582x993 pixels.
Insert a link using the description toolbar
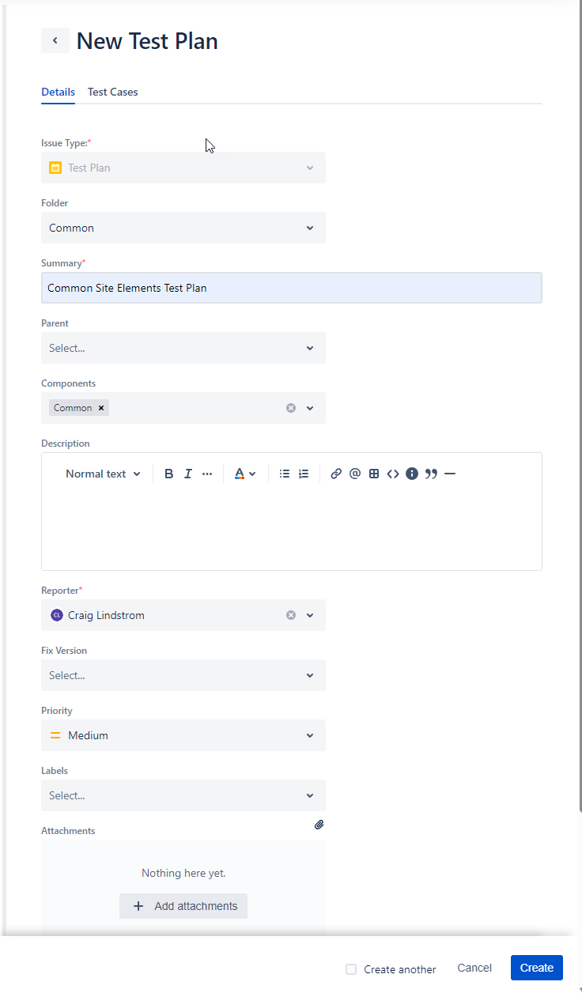[335, 473]
